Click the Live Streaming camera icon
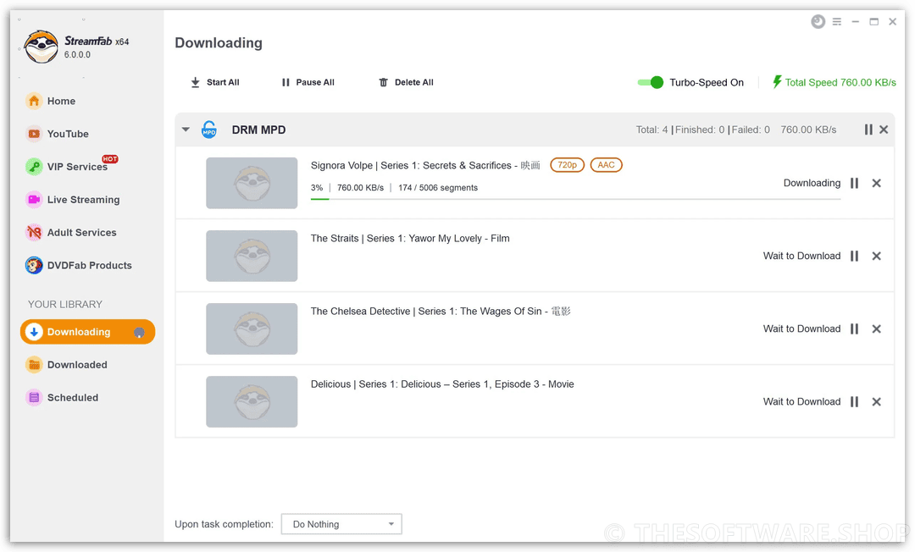The width and height of the screenshot is (915, 552). tap(34, 199)
